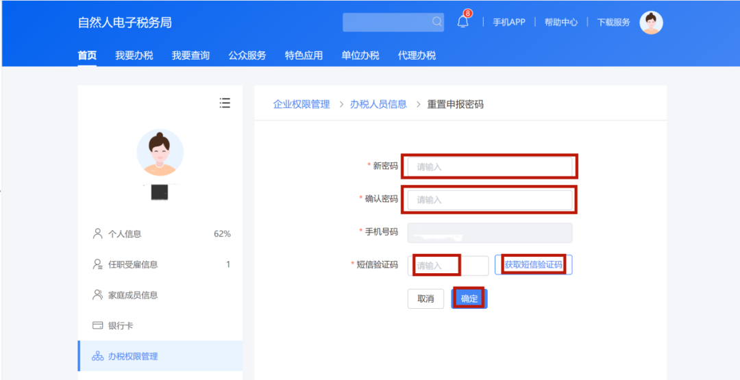Focus the 短信验证码 input field

point(448,266)
